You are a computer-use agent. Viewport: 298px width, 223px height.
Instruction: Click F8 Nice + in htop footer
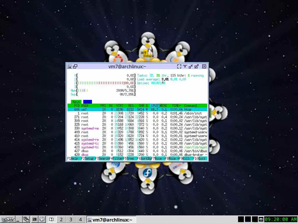(172, 159)
